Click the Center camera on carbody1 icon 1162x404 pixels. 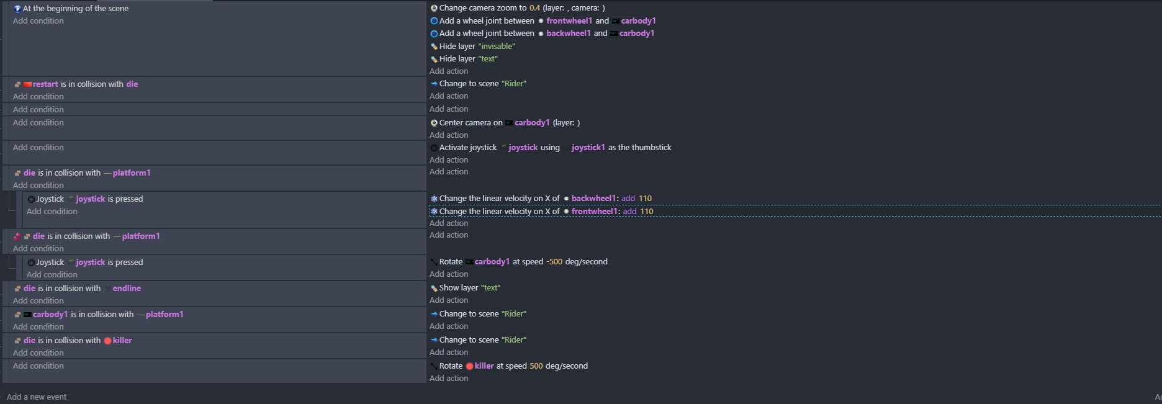[x=434, y=123]
